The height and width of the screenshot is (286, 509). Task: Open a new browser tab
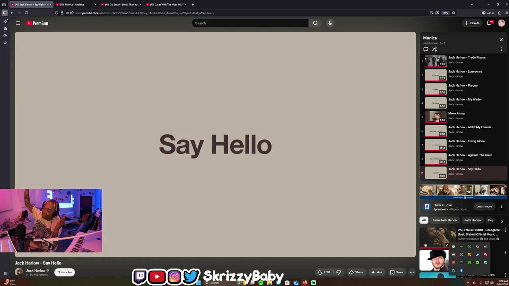click(193, 4)
